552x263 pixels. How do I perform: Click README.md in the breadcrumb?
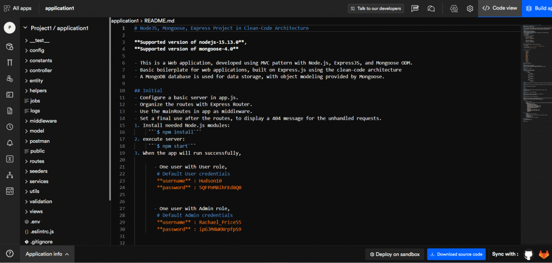coord(160,21)
